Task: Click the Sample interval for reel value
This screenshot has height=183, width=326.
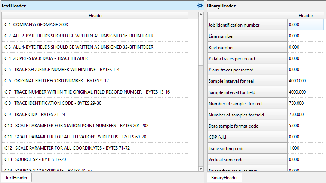Action: [305, 81]
